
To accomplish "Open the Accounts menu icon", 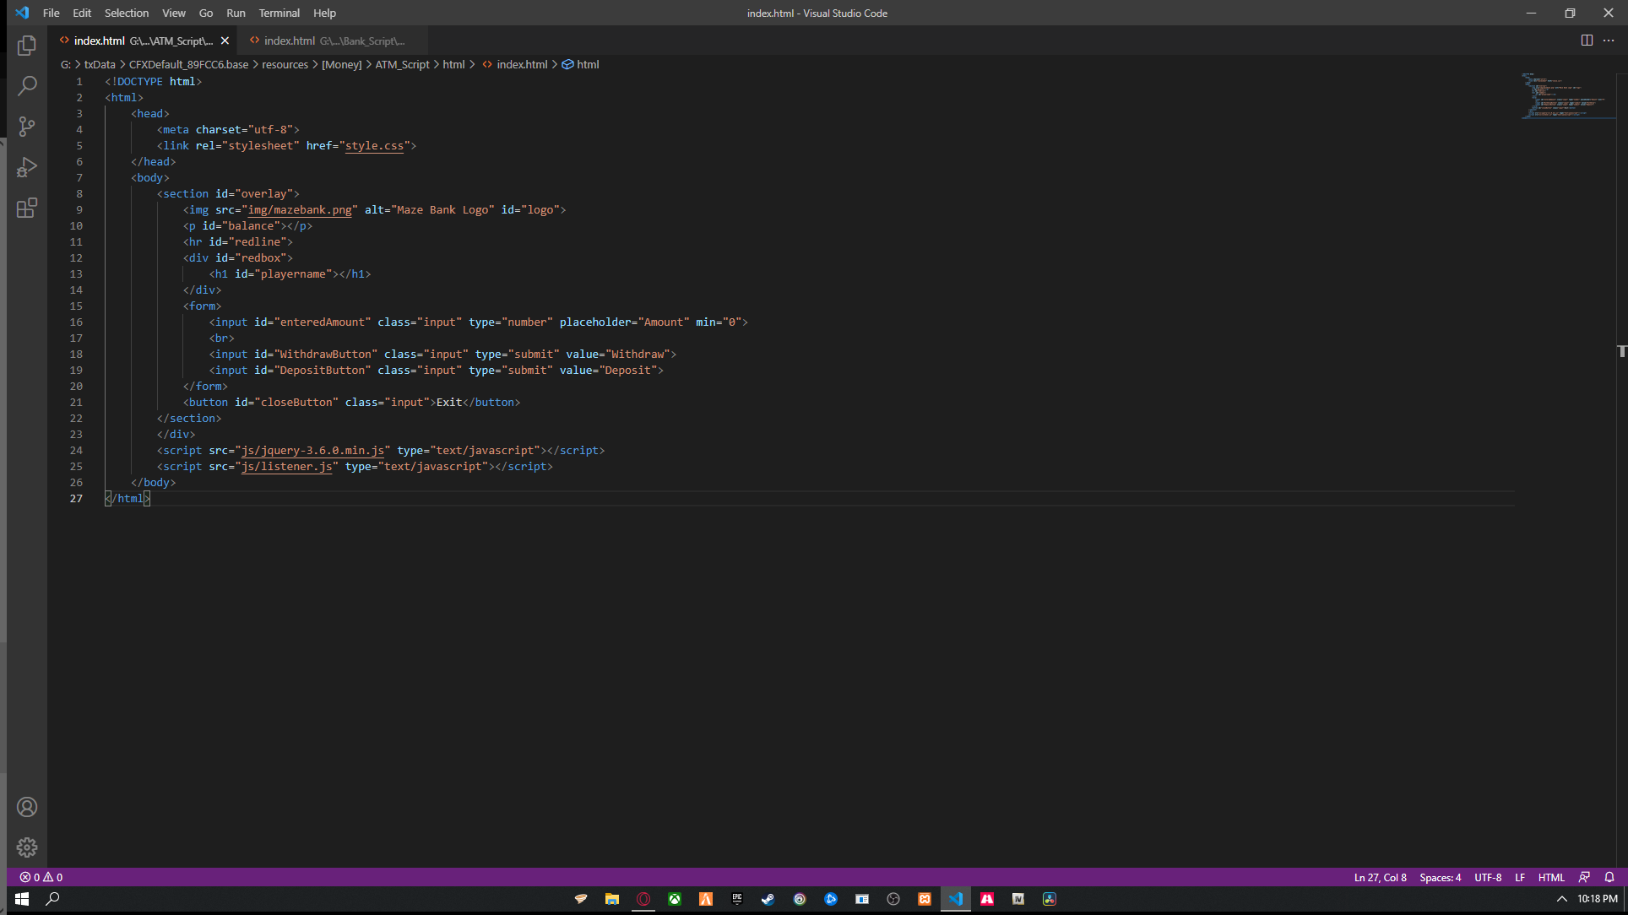I will 27,807.
